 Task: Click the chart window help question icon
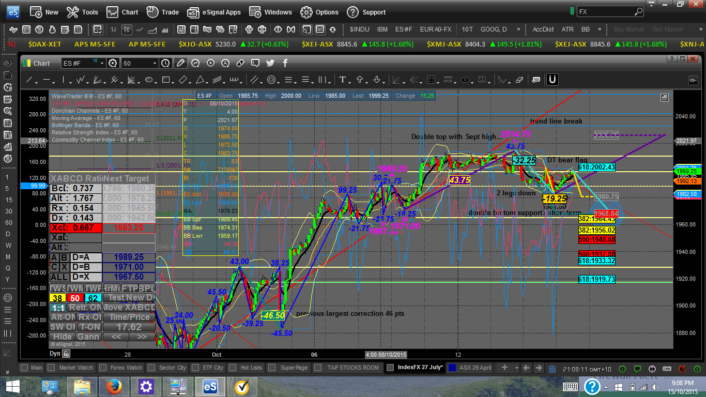click(671, 59)
